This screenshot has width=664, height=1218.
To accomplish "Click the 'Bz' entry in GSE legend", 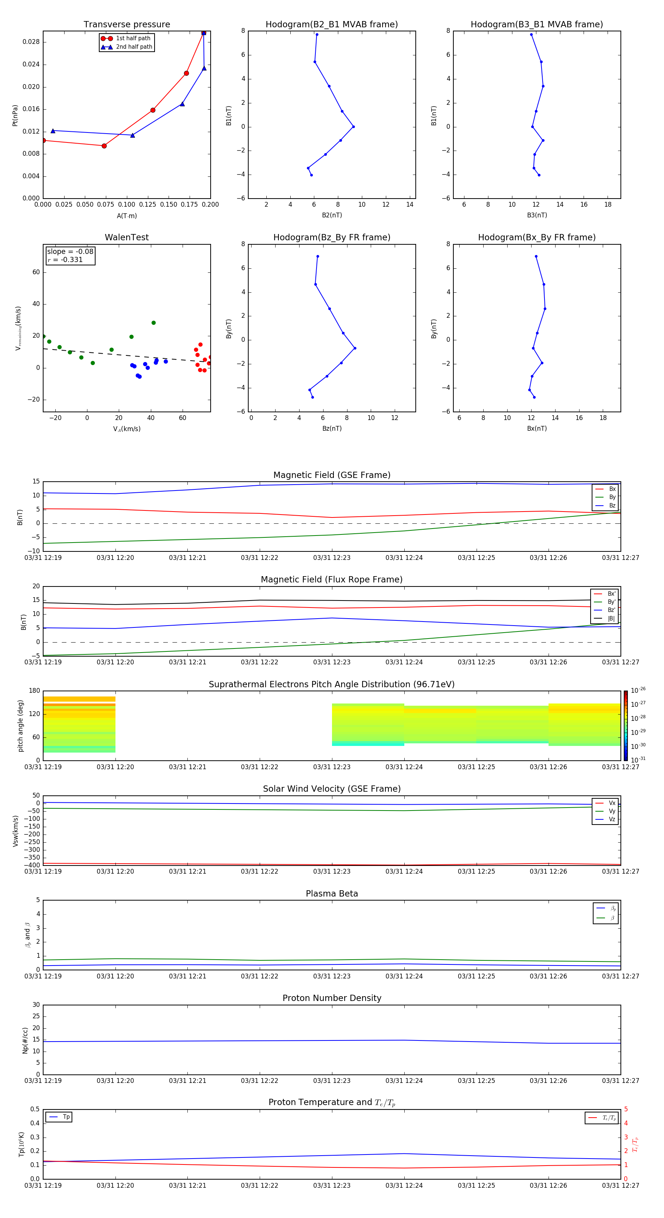I will pyautogui.click(x=605, y=505).
